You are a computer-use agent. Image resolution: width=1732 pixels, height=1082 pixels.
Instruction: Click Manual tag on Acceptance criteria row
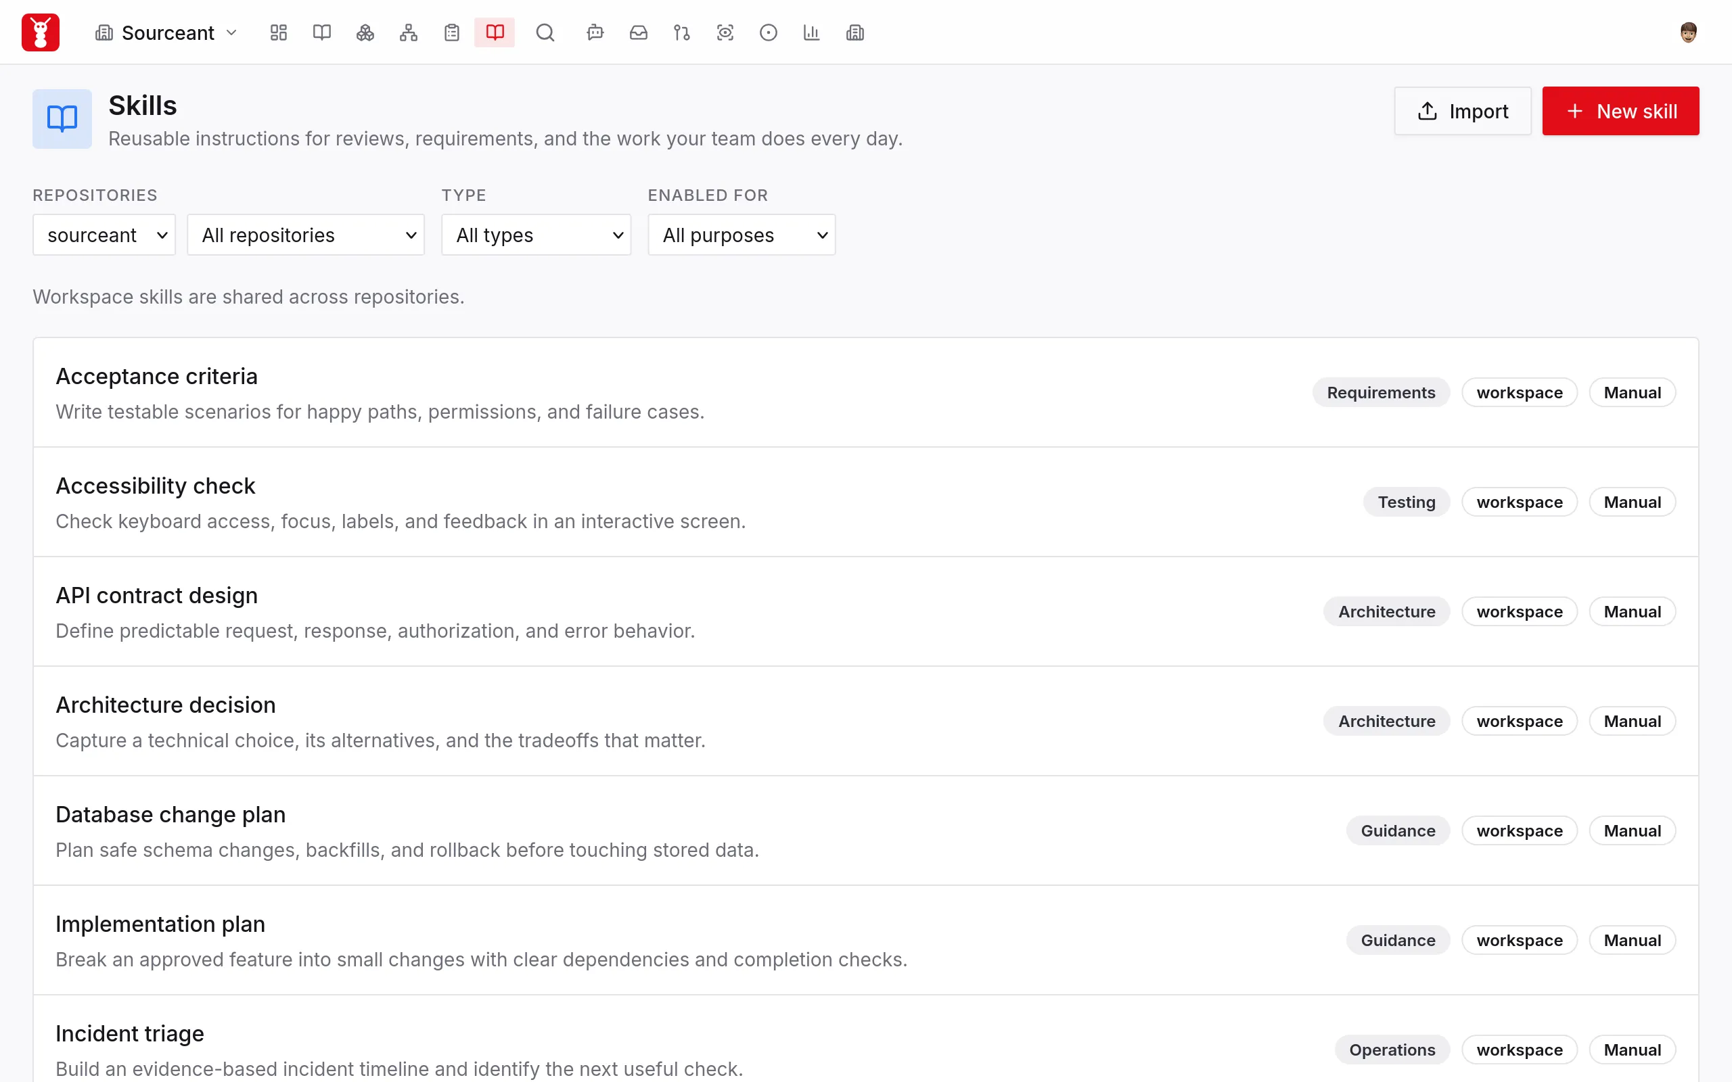tap(1633, 392)
